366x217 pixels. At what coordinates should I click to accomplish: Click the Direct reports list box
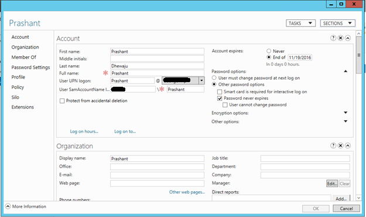tap(272, 198)
